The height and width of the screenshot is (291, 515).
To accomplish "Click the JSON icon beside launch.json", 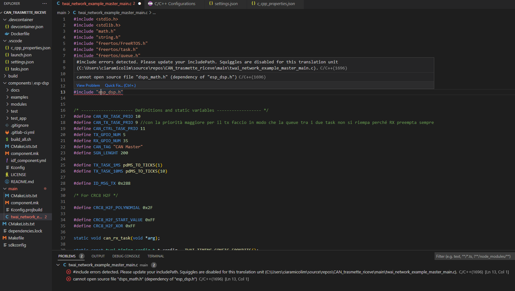I will pos(7,55).
